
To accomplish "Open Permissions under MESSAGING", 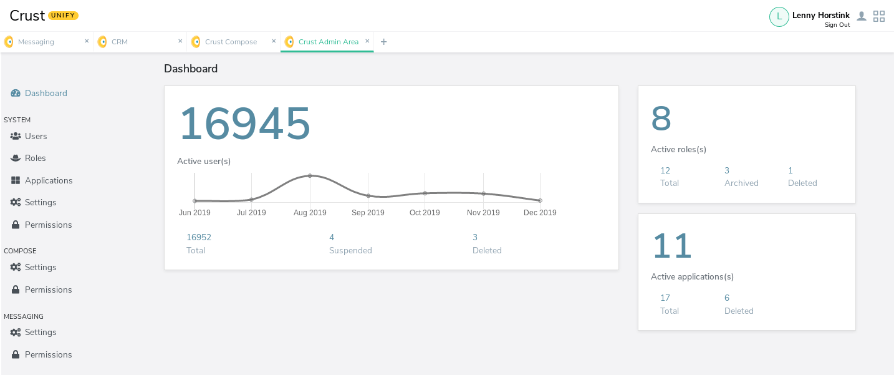I will [x=49, y=354].
